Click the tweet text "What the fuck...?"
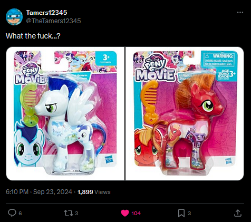 pyautogui.click(x=33, y=36)
